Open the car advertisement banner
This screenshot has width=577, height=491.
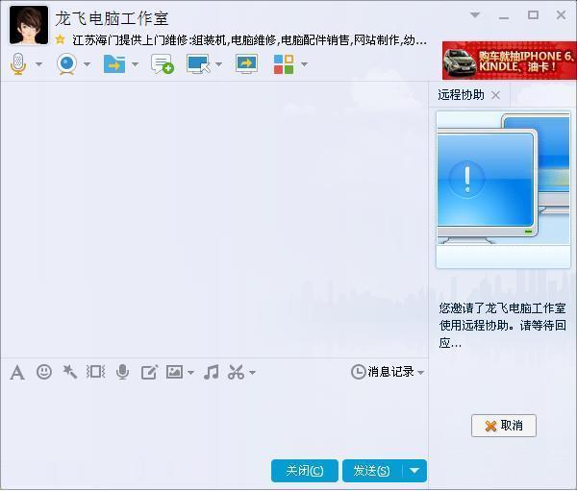tap(510, 61)
